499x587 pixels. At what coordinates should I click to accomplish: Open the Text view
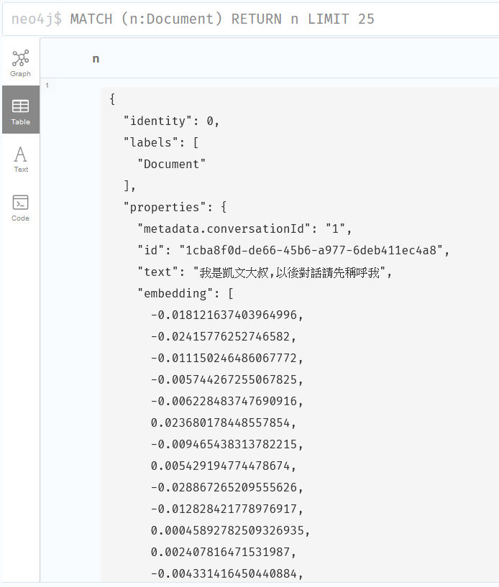point(21,158)
